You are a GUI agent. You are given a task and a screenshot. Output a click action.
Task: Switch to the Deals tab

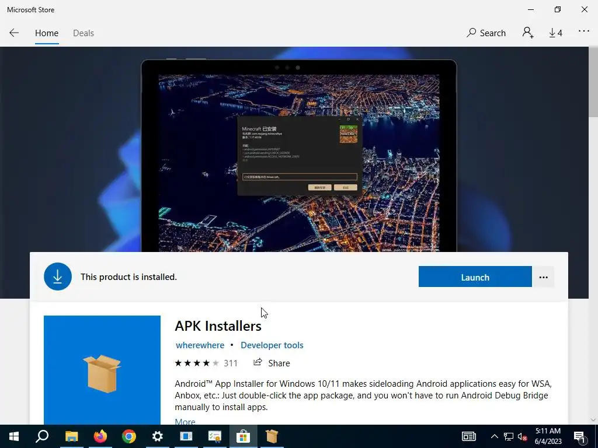click(x=83, y=33)
